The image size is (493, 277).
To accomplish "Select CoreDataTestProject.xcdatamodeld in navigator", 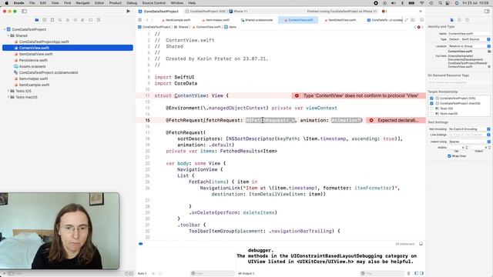I will click(x=49, y=72).
